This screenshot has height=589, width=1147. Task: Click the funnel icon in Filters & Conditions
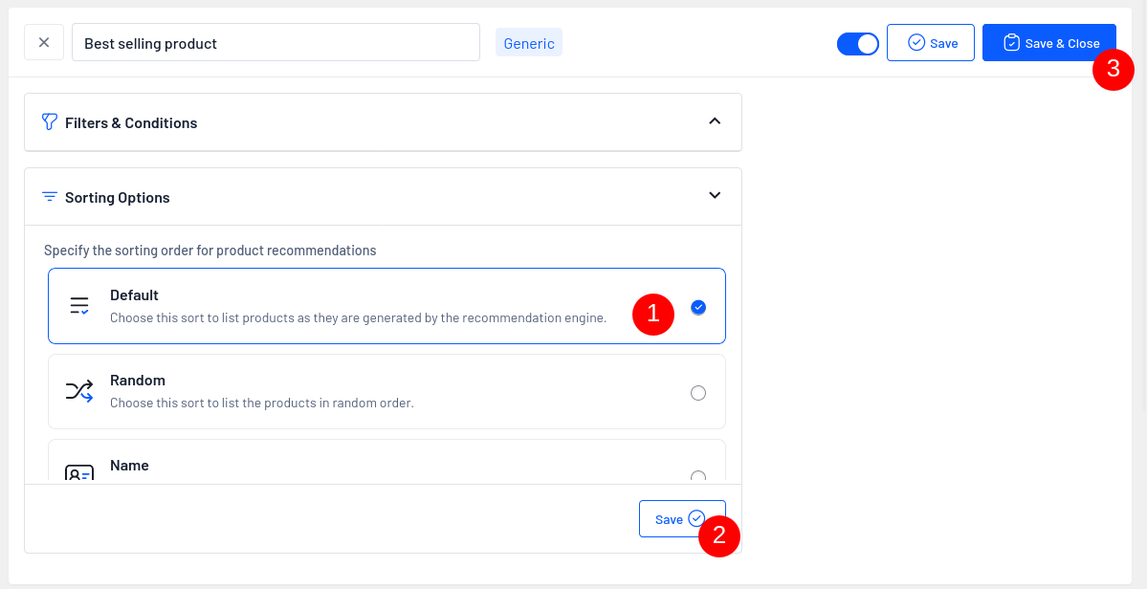point(50,122)
